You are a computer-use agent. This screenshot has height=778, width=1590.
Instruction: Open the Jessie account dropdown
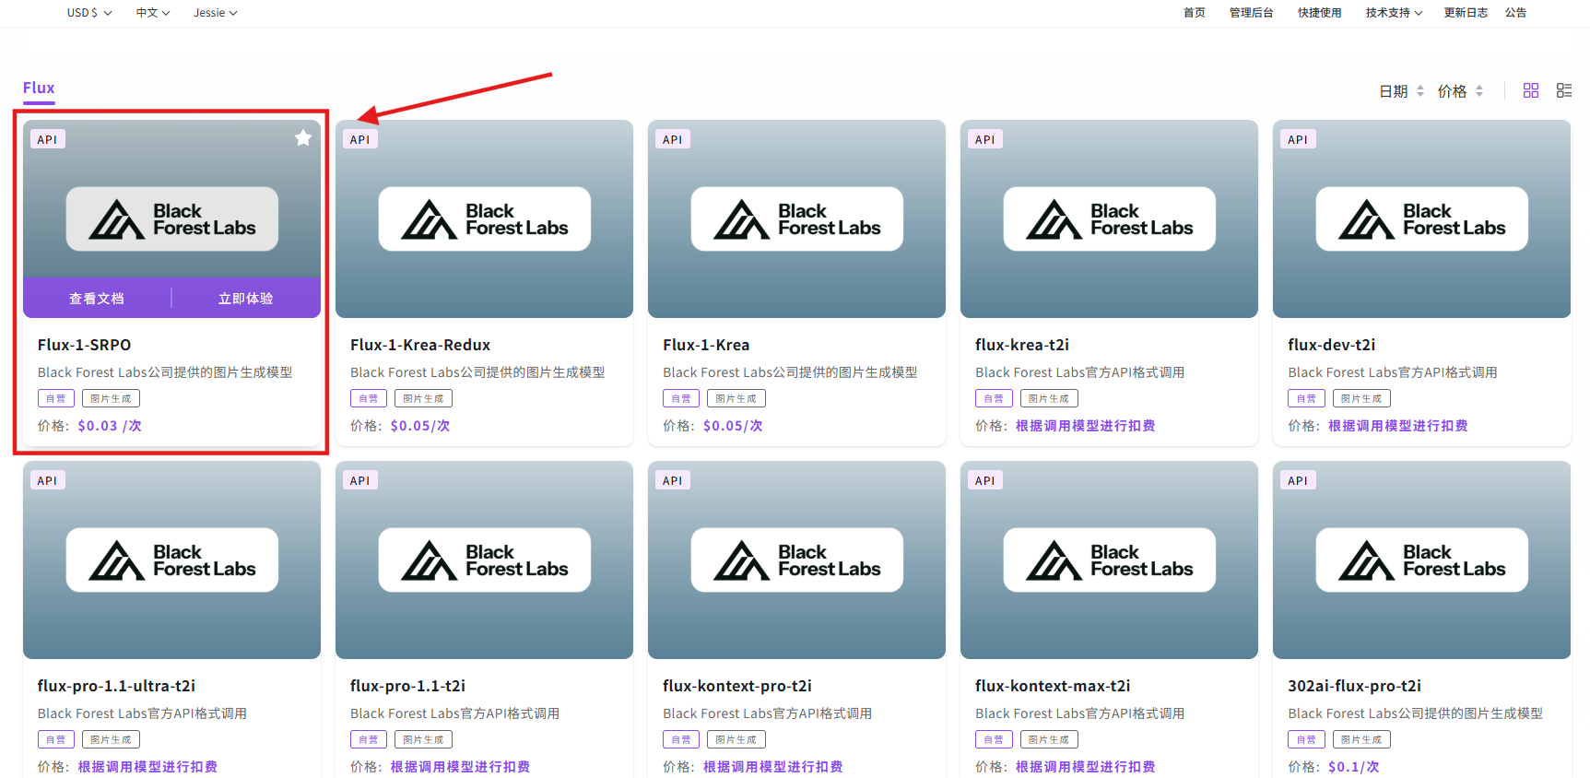click(x=216, y=13)
